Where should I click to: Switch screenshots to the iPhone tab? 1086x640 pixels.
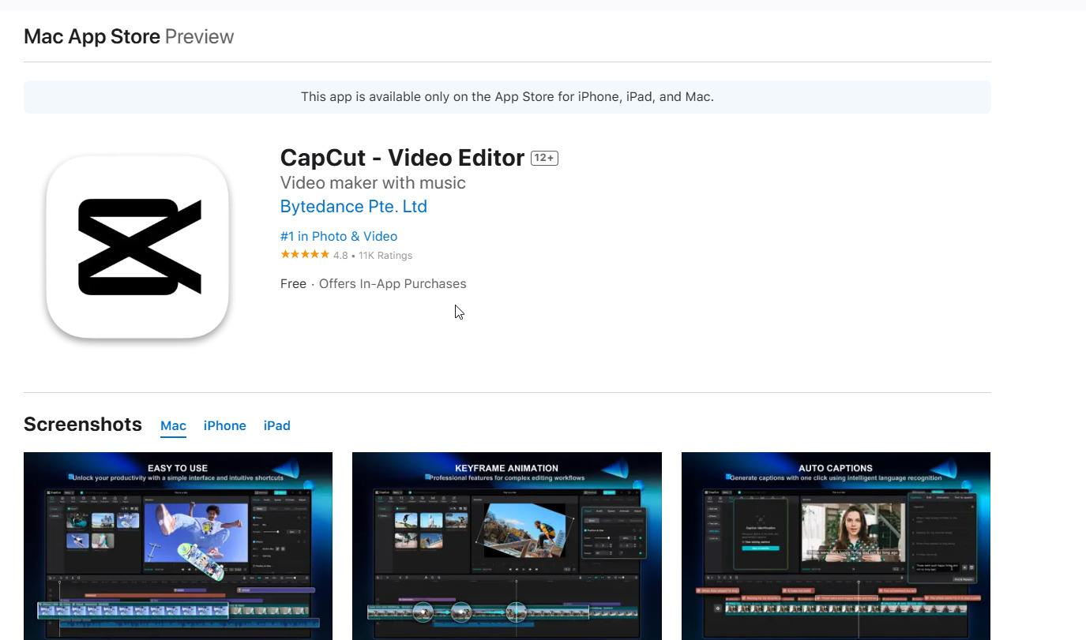click(225, 426)
